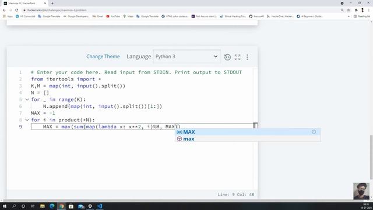The height and width of the screenshot is (210, 373).
Task: Open File Explorer from taskbar
Action: click(43, 206)
